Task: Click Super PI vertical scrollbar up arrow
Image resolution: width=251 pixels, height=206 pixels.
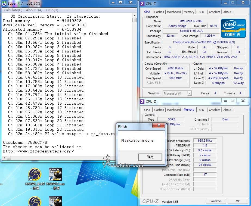Action: (x=135, y=15)
